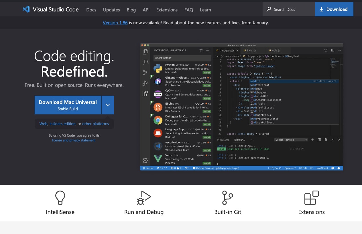Open the Learn navigation item
362x234 pixels.
pyautogui.click(x=205, y=10)
